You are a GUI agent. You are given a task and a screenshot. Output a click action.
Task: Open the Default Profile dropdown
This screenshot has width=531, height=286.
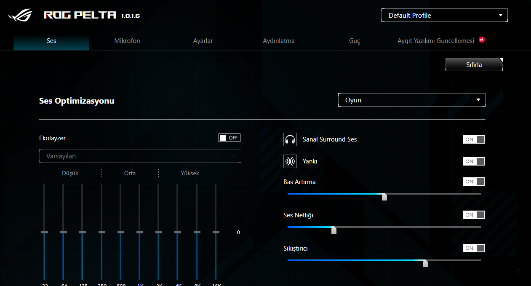point(445,15)
